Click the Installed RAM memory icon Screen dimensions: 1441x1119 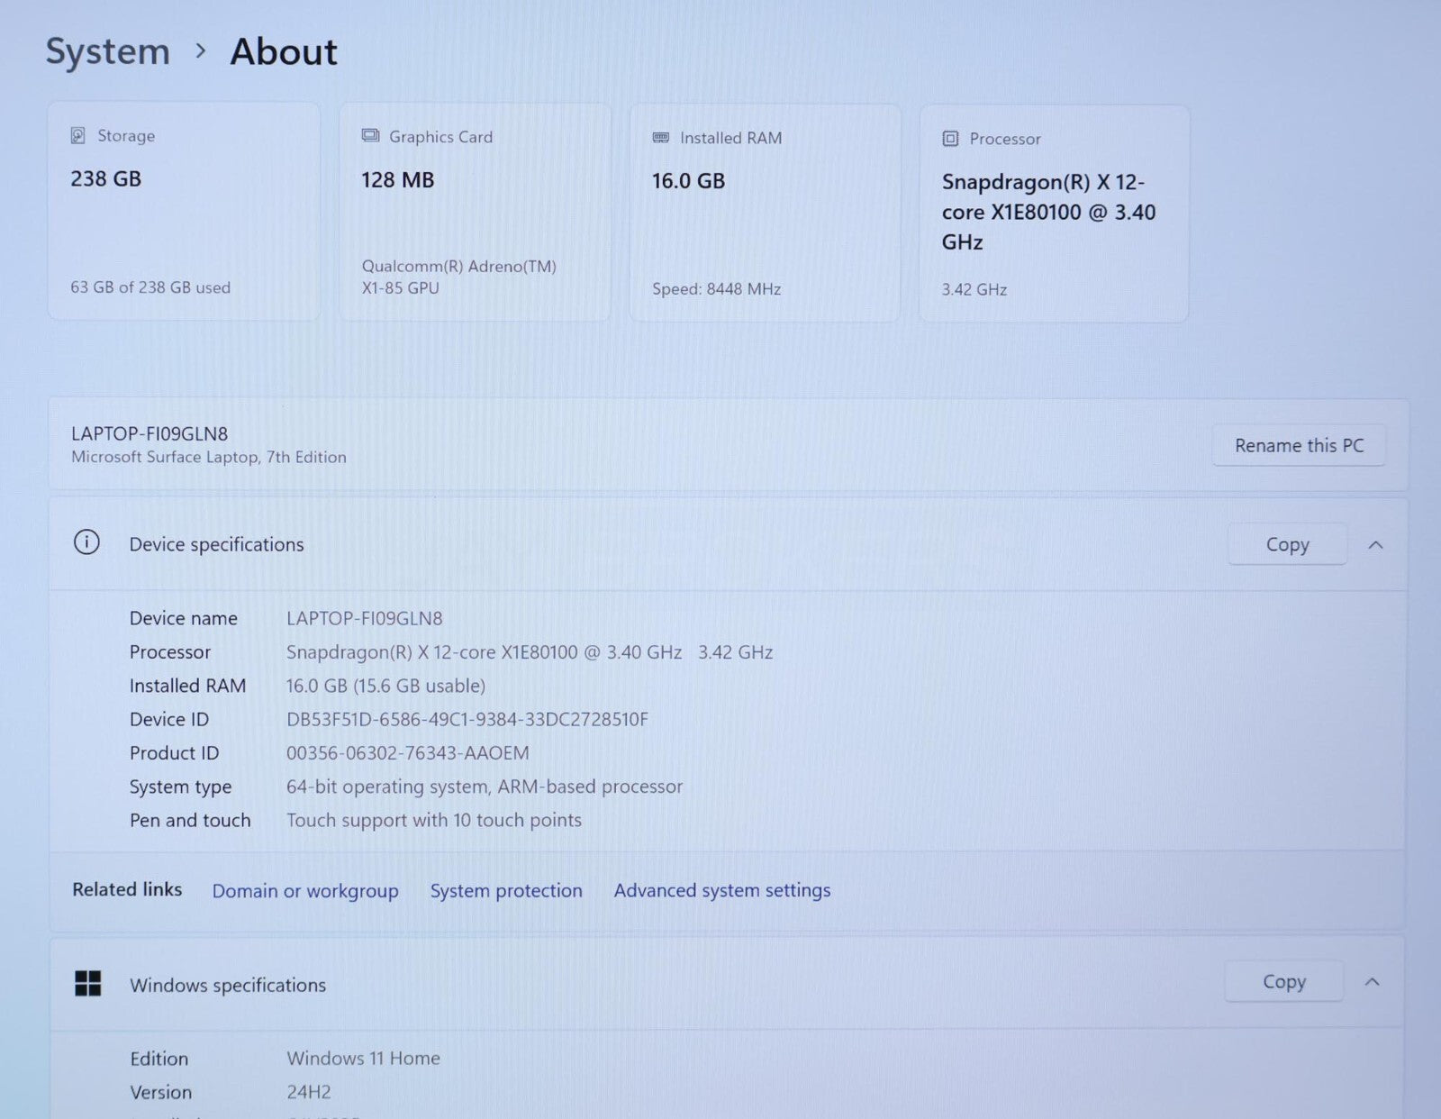point(661,138)
